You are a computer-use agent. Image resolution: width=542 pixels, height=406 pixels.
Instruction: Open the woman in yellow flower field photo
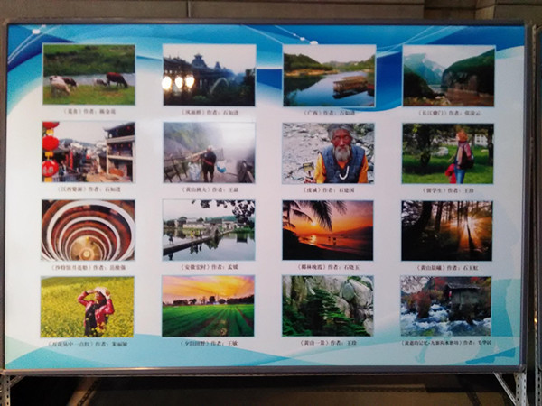point(87,307)
